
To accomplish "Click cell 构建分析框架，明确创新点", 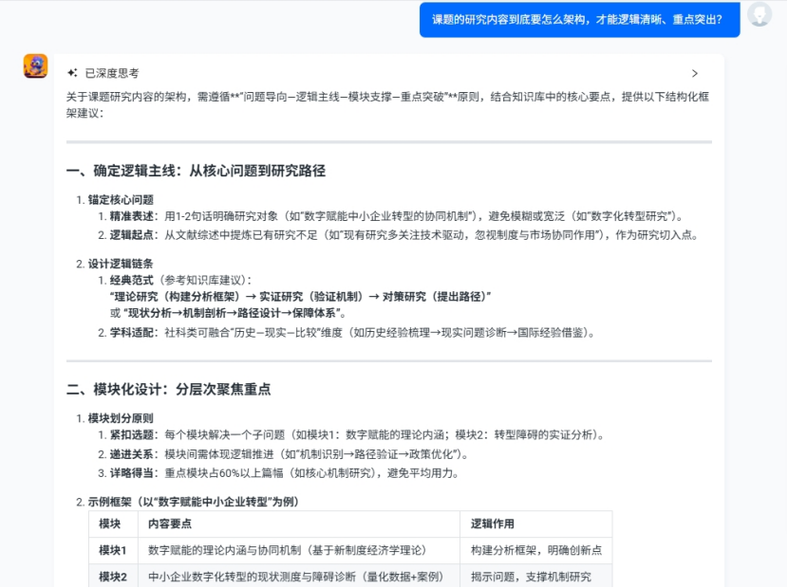I will (x=536, y=550).
